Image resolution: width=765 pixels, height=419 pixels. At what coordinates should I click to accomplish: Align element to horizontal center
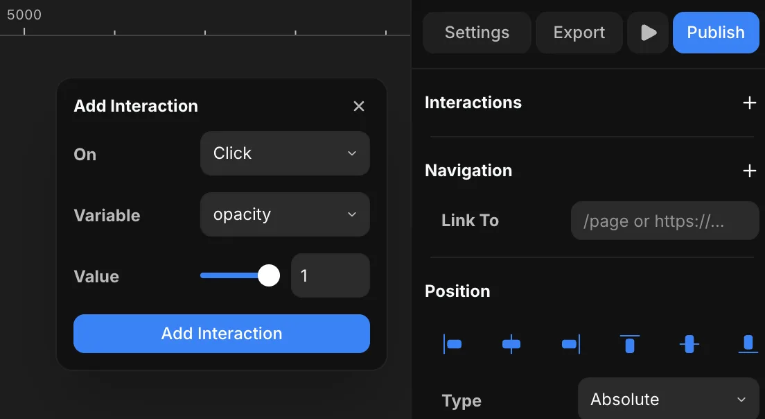[511, 344]
